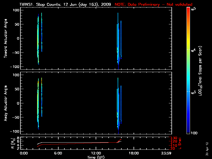Click the red L Shell curve in orbit panel
Image resolution: width=212 pixels, height=159 pixels.
(79, 143)
